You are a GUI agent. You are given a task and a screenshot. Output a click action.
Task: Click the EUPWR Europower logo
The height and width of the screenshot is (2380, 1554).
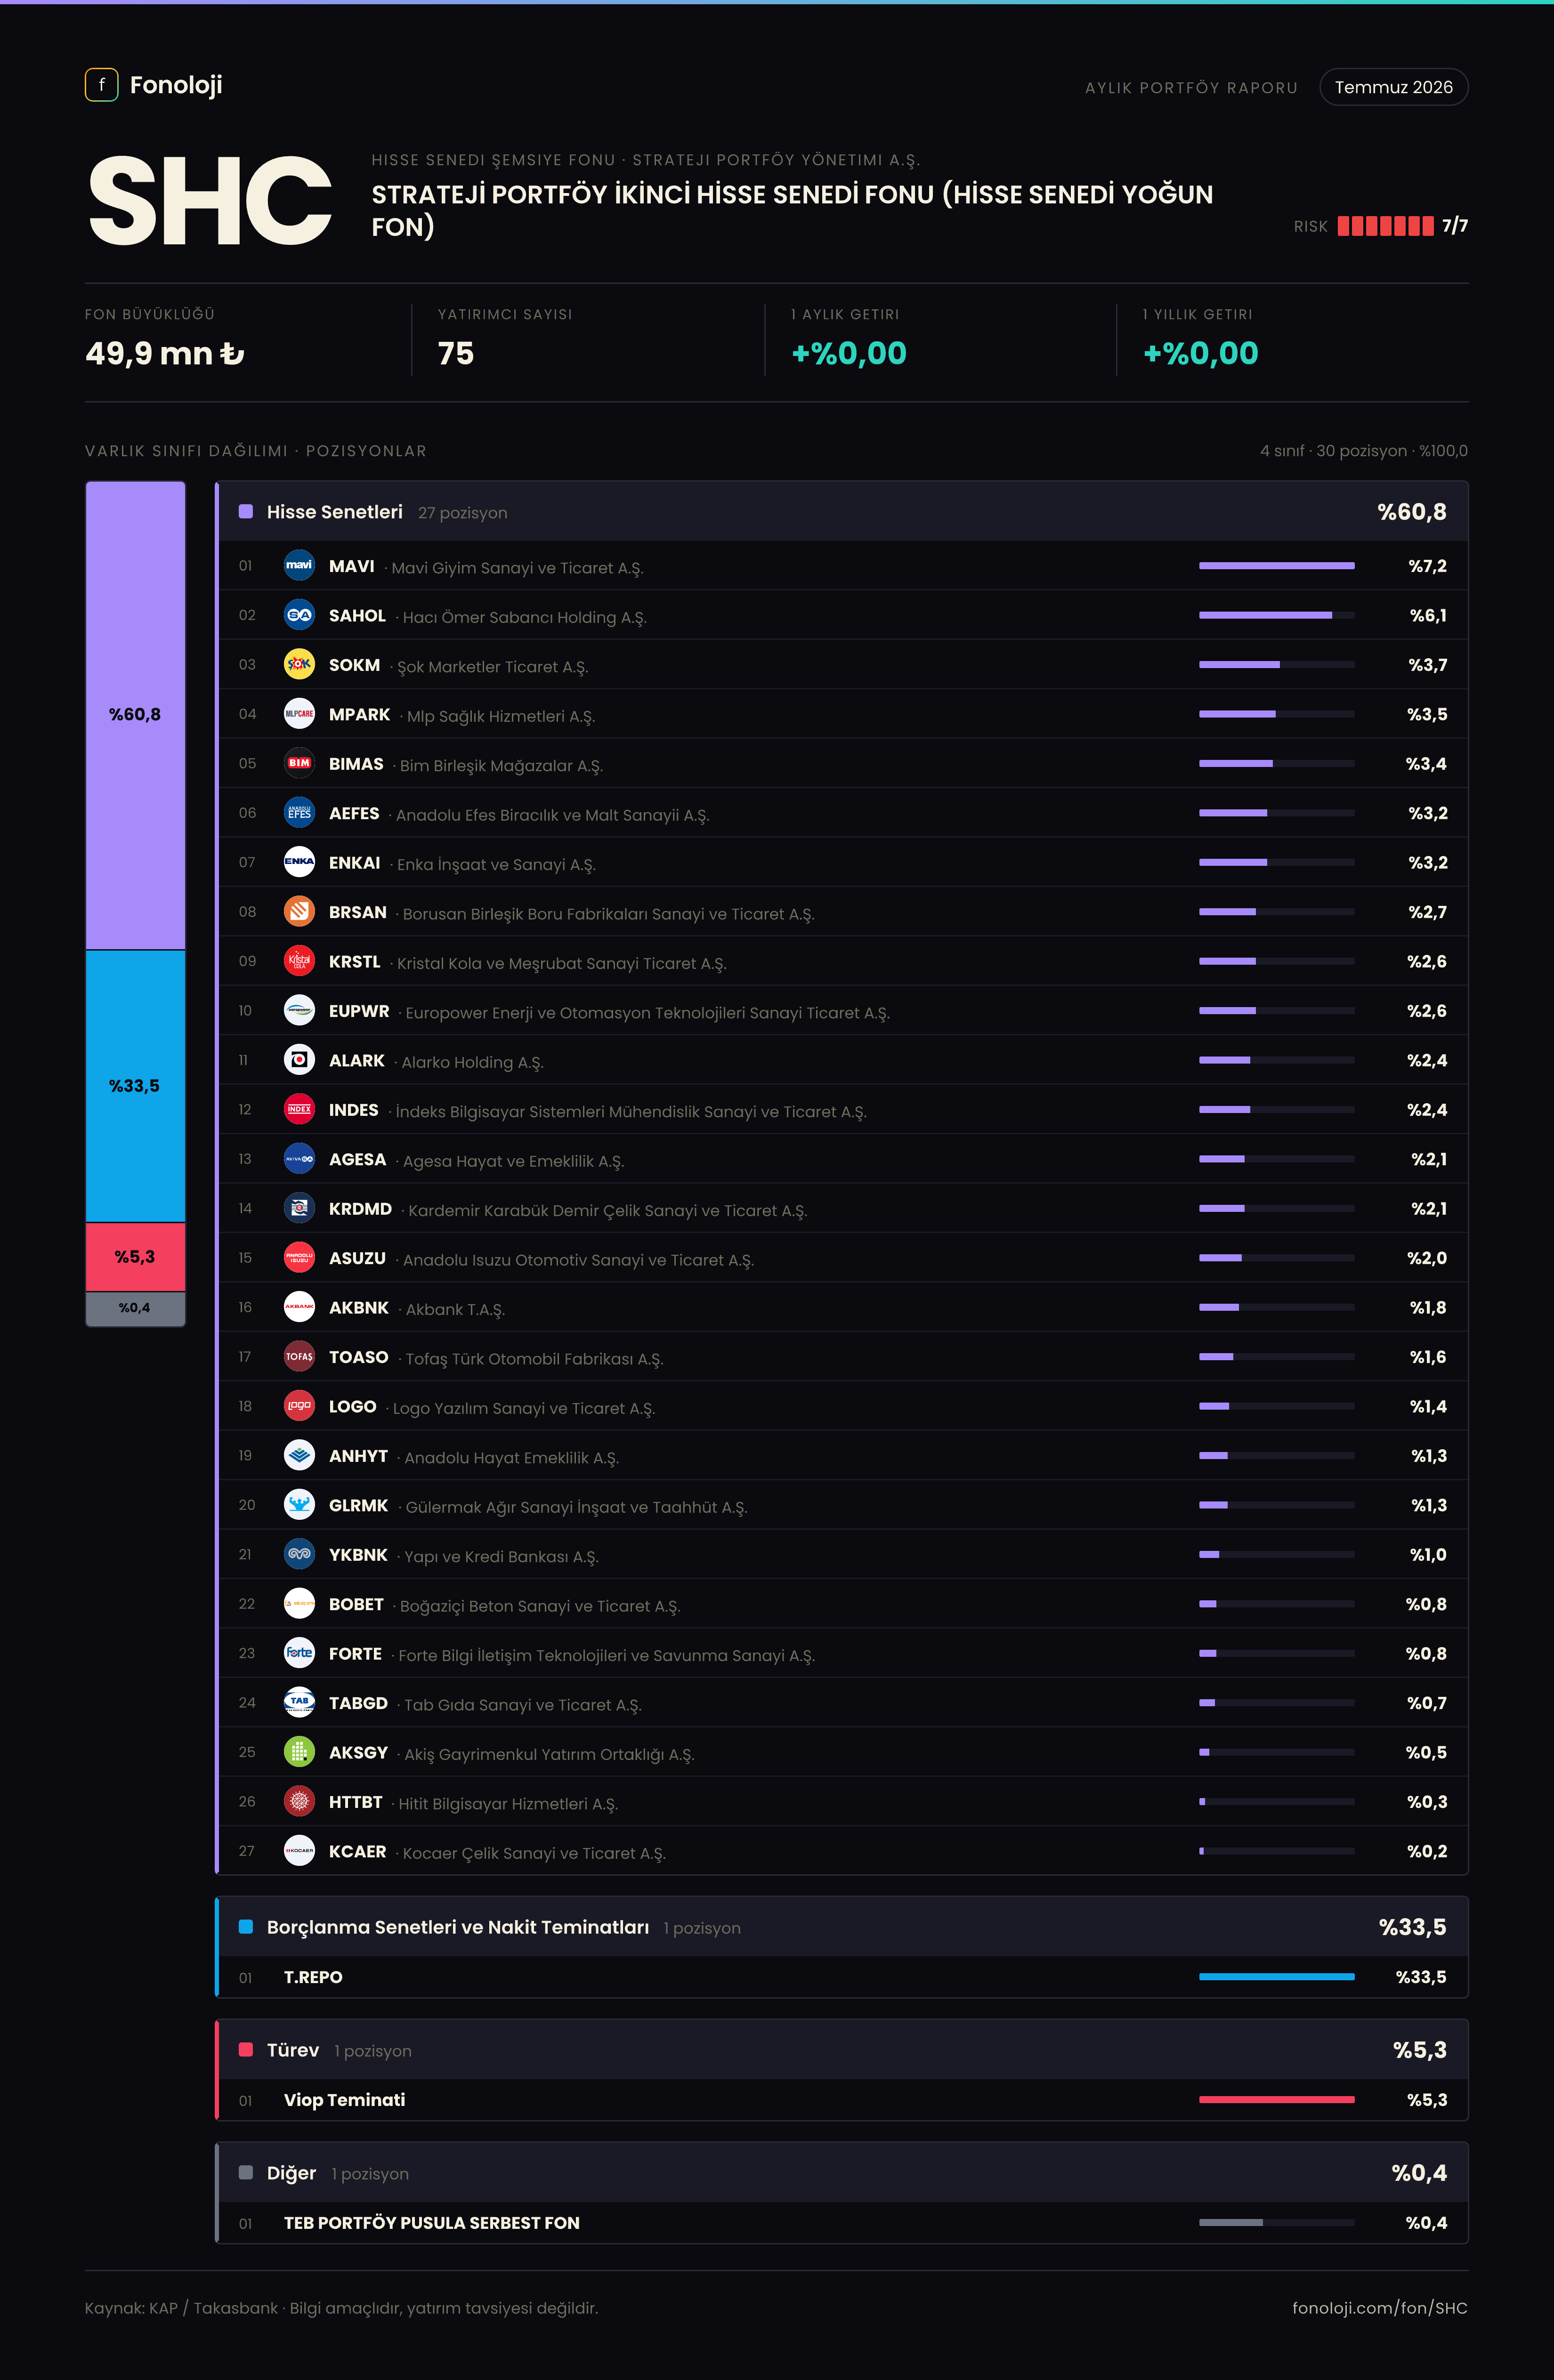299,1010
